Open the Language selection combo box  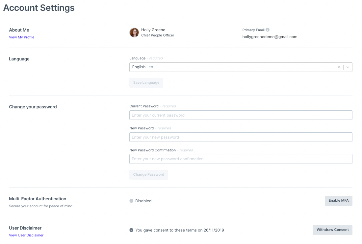(x=230, y=67)
